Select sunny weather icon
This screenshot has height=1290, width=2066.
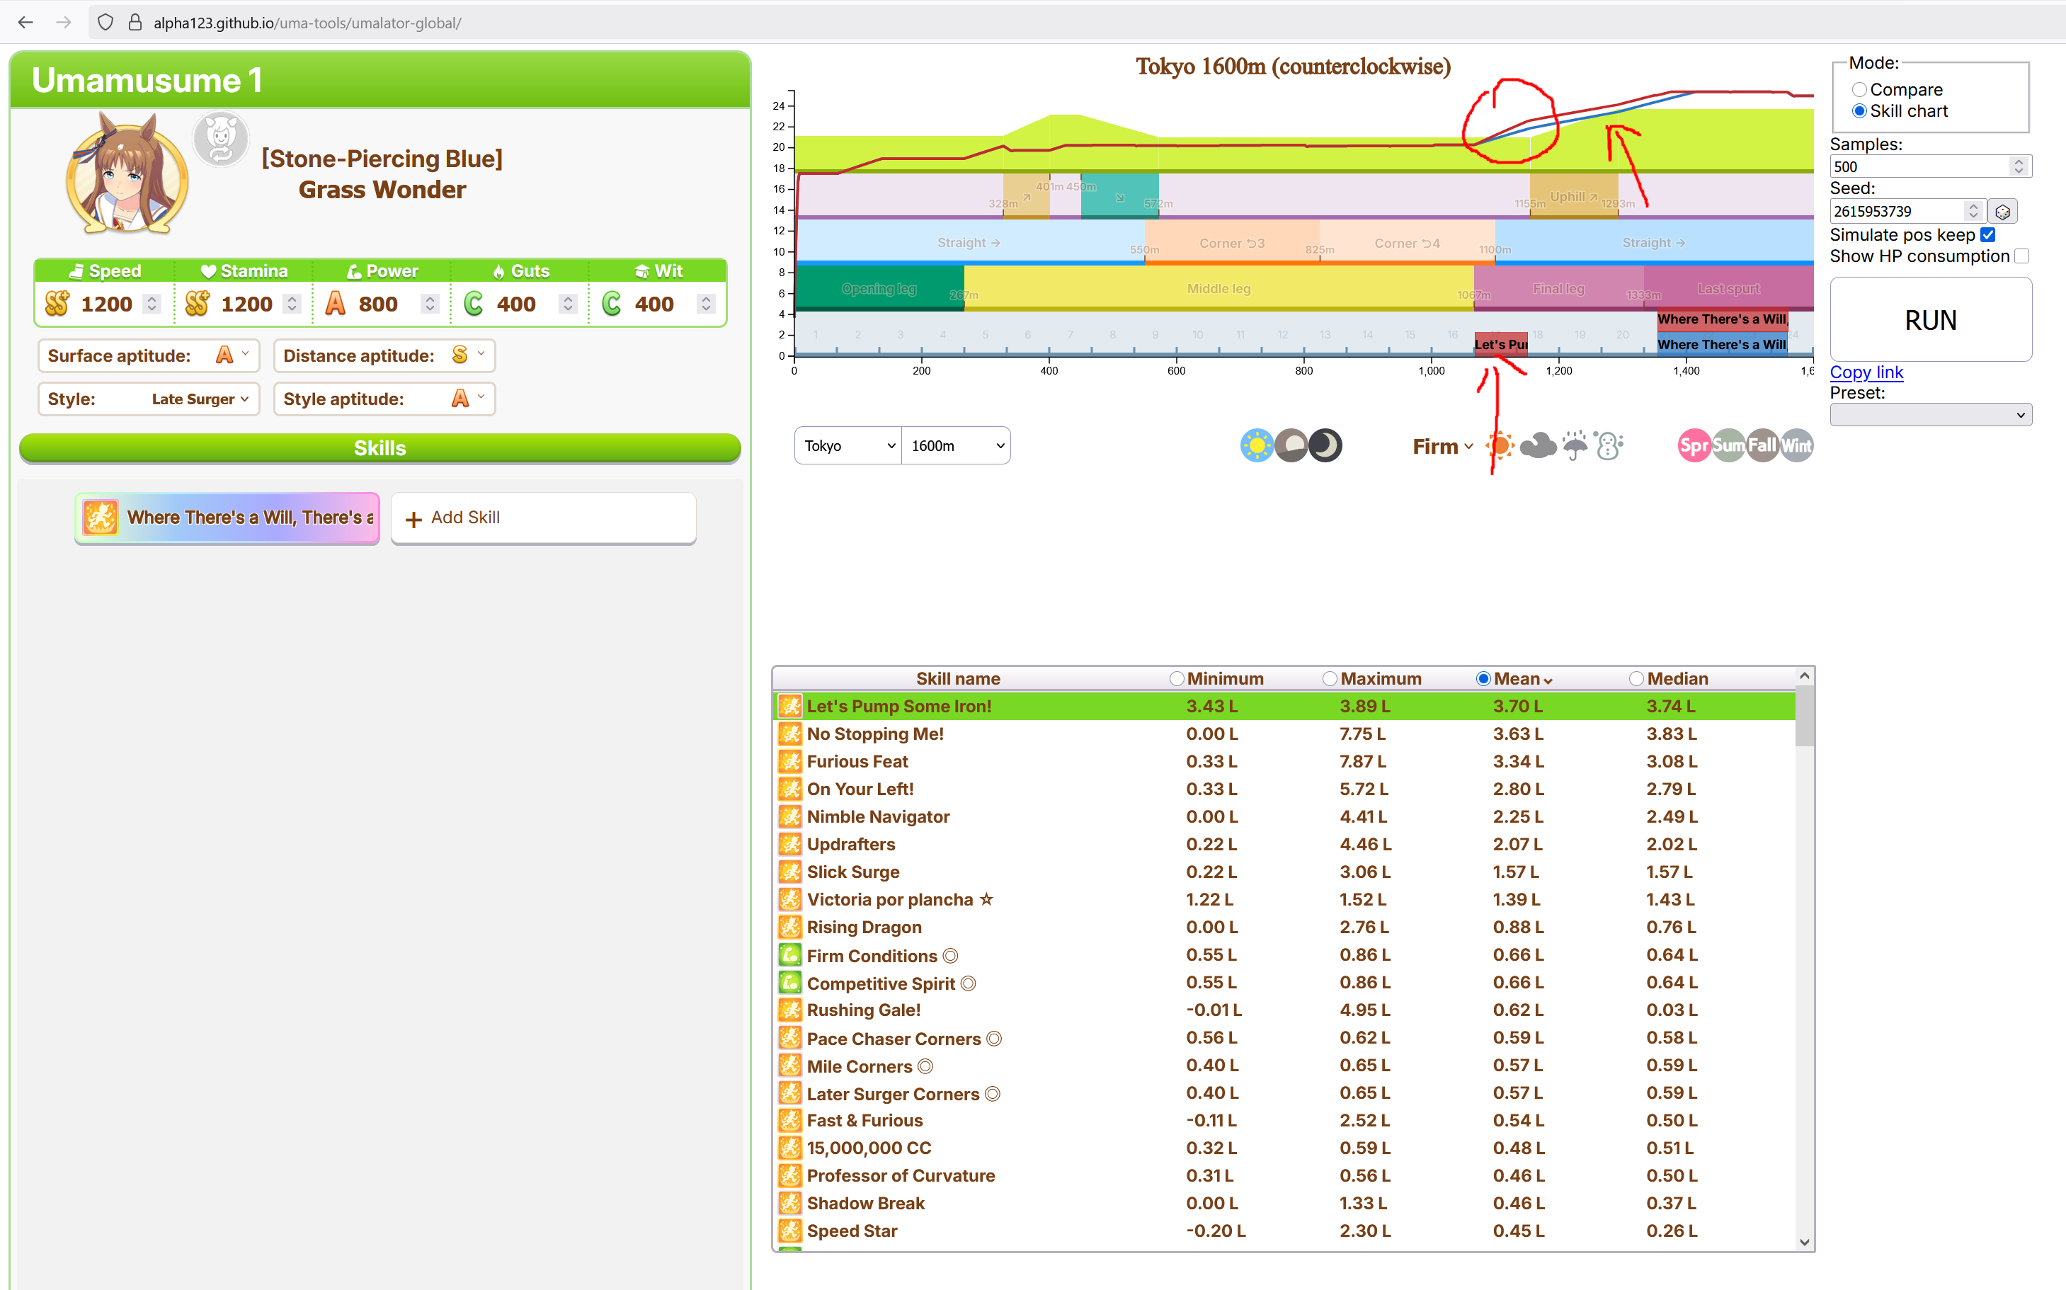[1500, 445]
